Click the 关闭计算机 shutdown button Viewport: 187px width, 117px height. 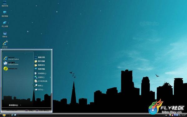(43, 111)
